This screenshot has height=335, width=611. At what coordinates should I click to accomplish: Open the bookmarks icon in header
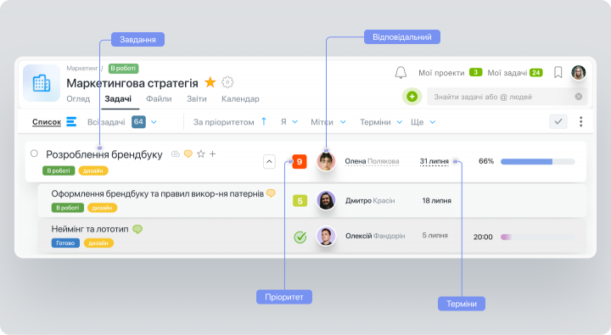[558, 72]
